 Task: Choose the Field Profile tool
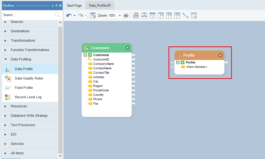tap(24, 88)
